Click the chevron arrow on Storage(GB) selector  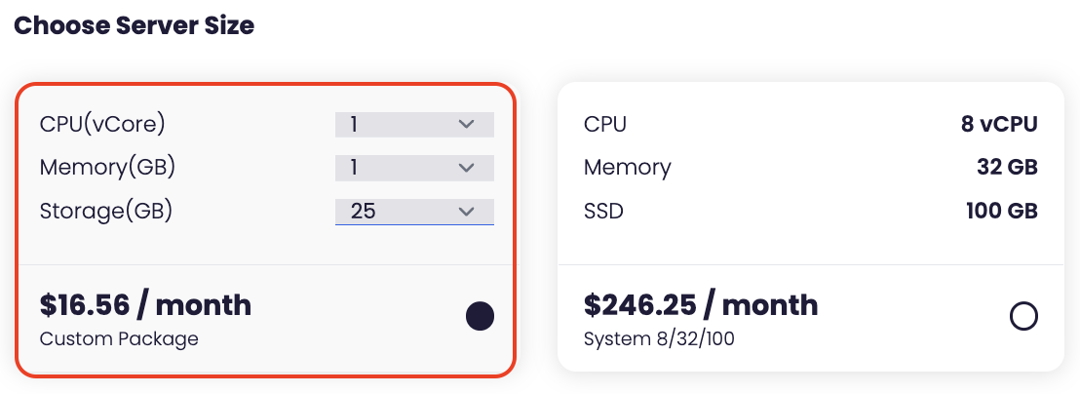click(466, 211)
